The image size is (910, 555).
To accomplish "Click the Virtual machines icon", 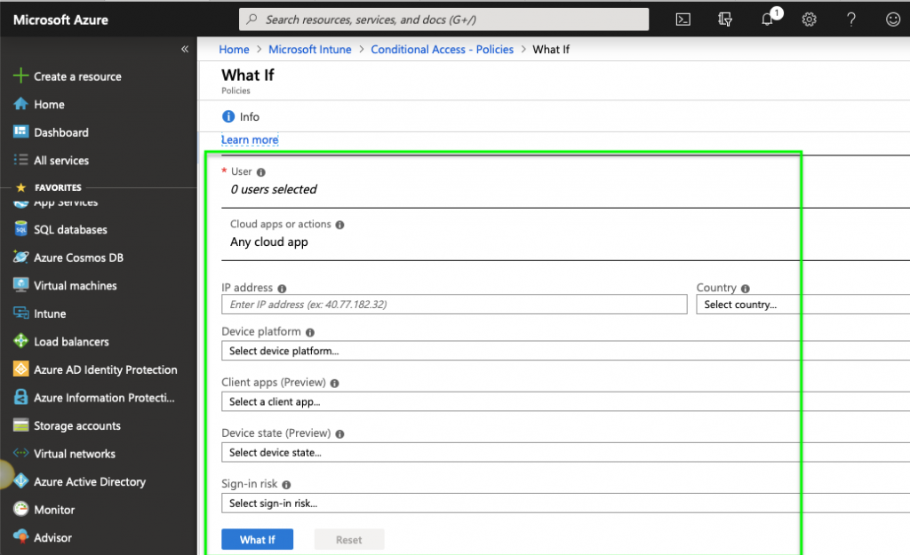I will point(21,285).
